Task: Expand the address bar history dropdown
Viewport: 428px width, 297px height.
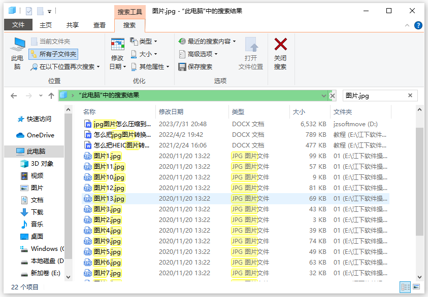Action: 324,96
